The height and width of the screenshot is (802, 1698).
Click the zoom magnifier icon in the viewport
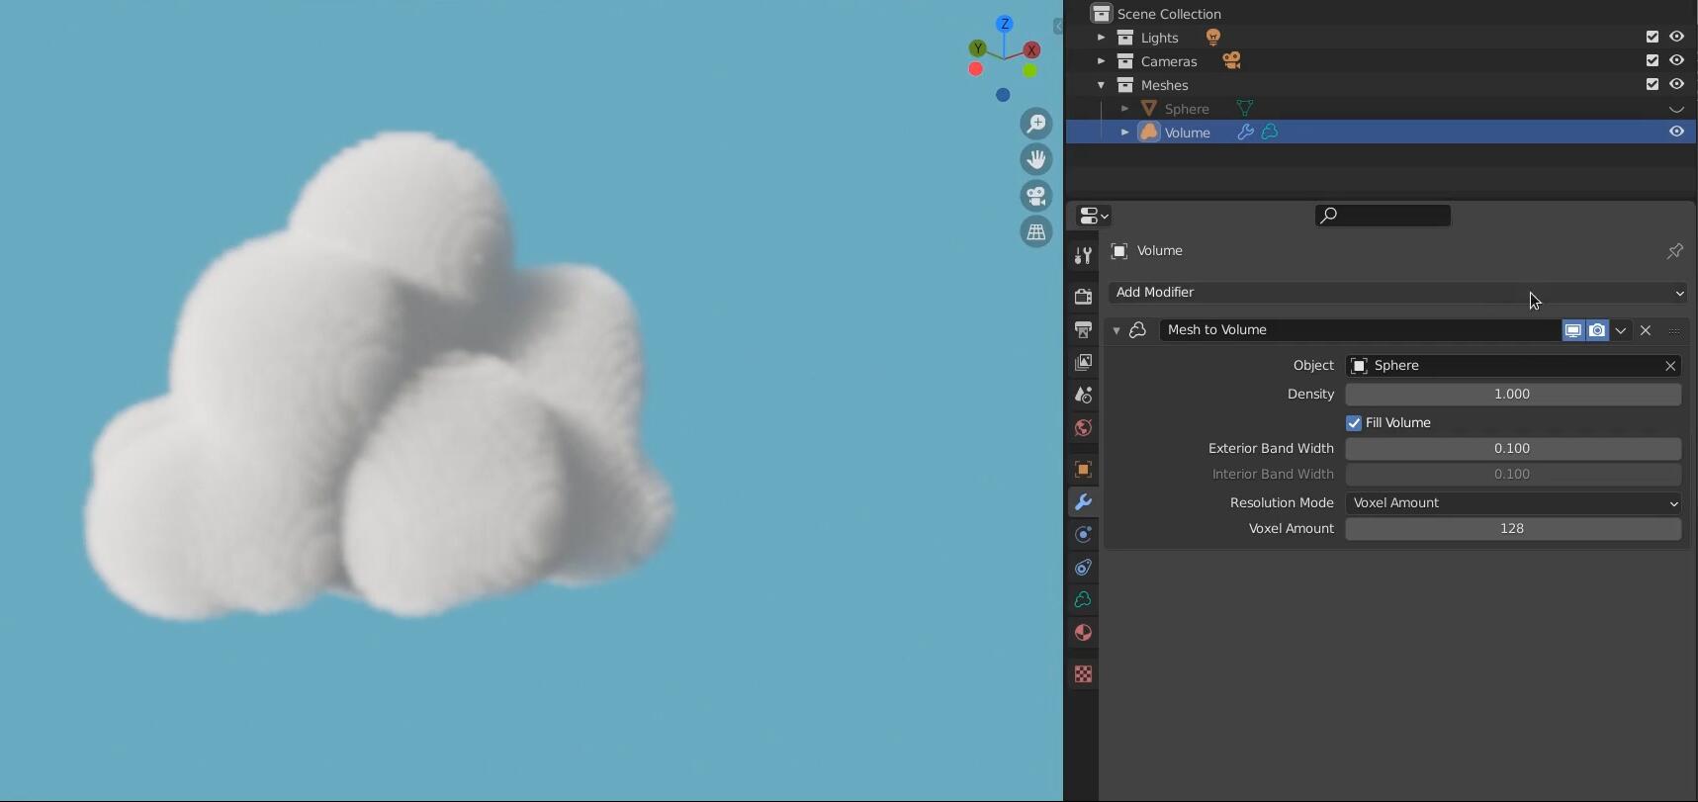coord(1036,124)
